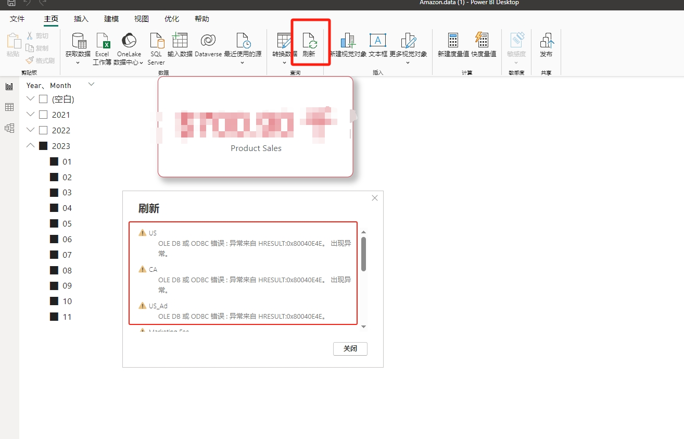Uncheck month 06 checkbox
Image resolution: width=684 pixels, height=439 pixels.
coord(54,239)
